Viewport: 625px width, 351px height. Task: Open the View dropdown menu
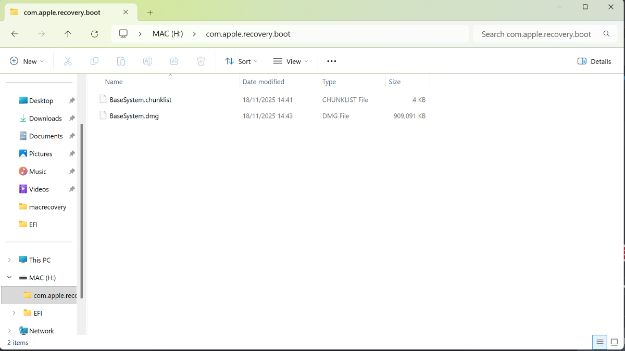click(291, 61)
